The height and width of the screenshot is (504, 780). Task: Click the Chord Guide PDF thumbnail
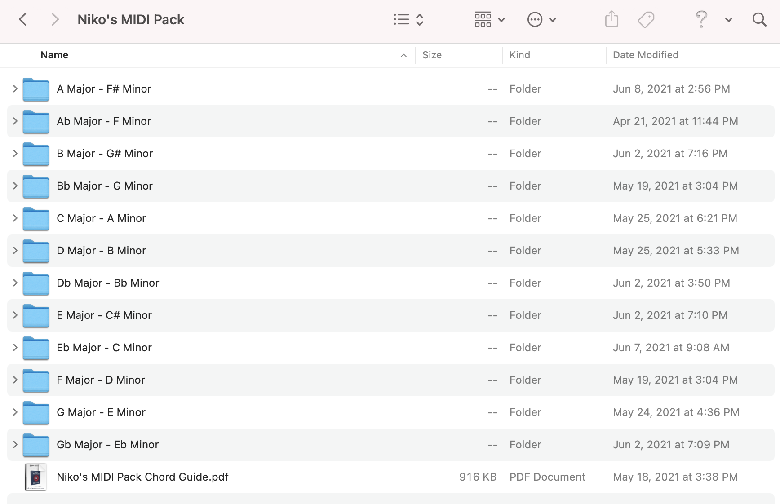click(36, 477)
